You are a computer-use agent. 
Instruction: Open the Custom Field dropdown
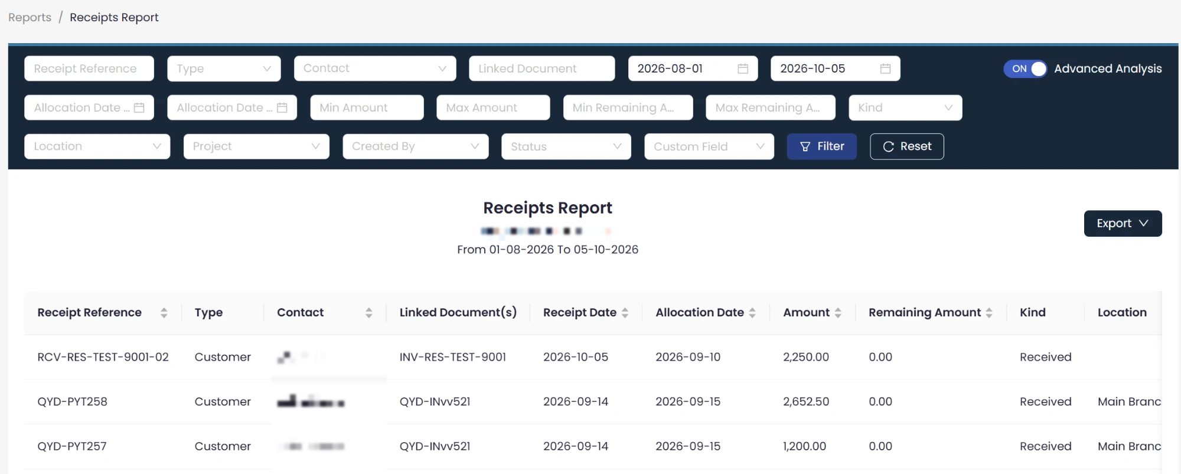click(x=709, y=146)
